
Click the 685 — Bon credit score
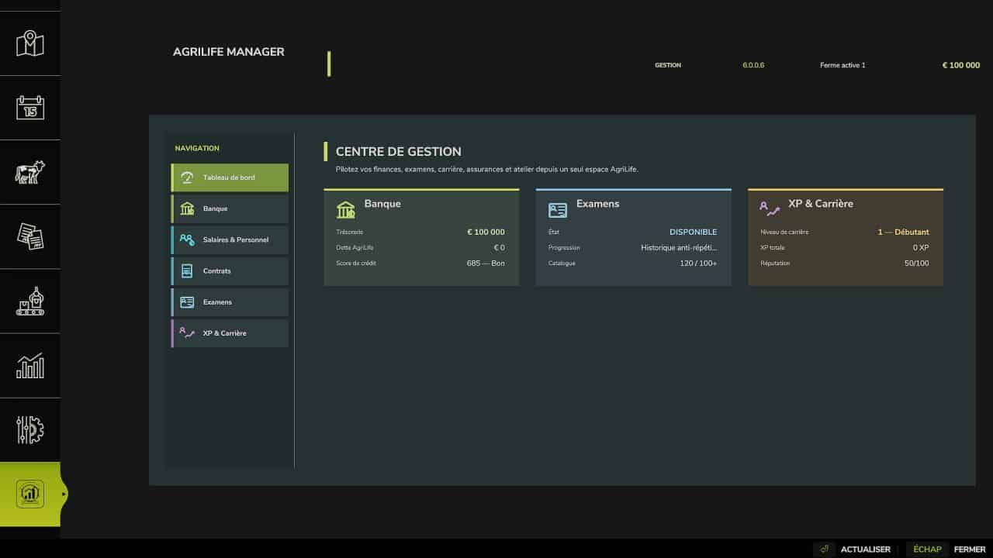(486, 263)
